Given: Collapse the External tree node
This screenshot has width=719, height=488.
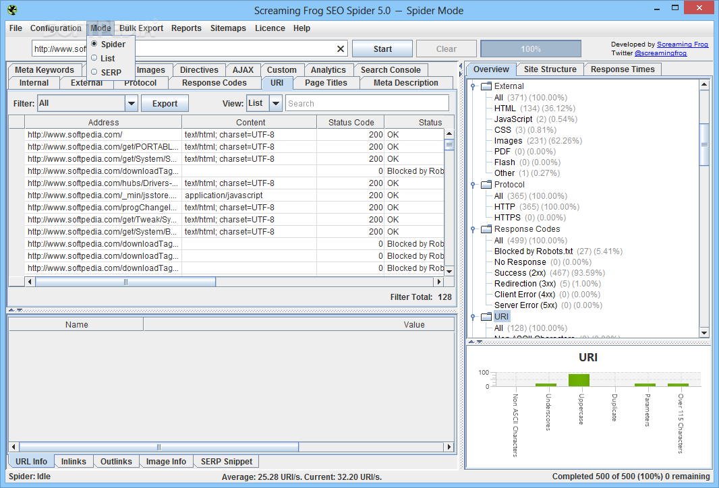Looking at the screenshot, I should pos(473,86).
